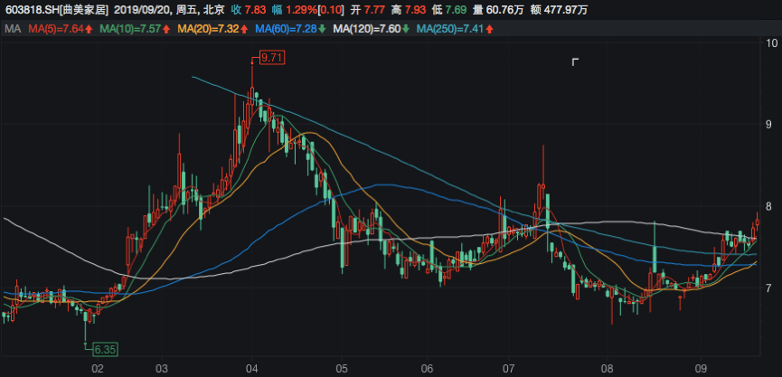Image resolution: width=782 pixels, height=377 pixels.
Task: Toggle the MA(20)=7.32 indicator line
Action: click(211, 30)
